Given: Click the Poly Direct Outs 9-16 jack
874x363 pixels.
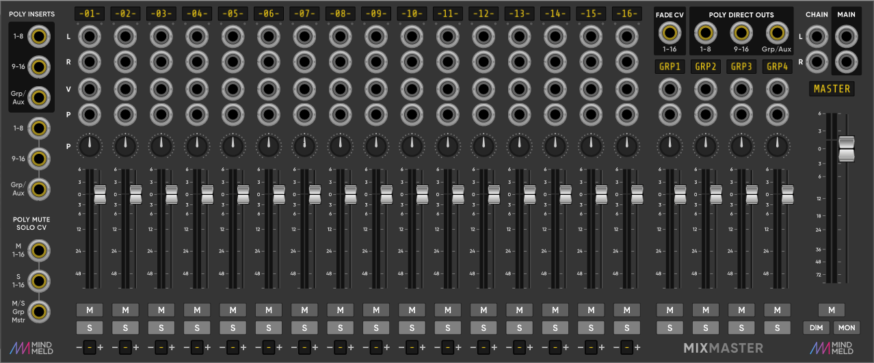Looking at the screenshot, I should click(x=741, y=31).
